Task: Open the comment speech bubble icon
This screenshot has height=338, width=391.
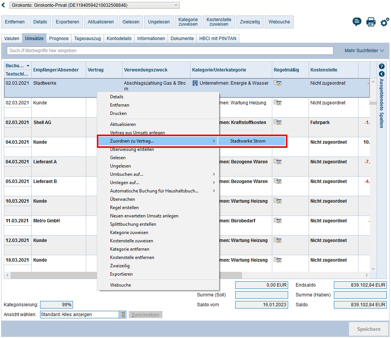Action: (x=357, y=22)
